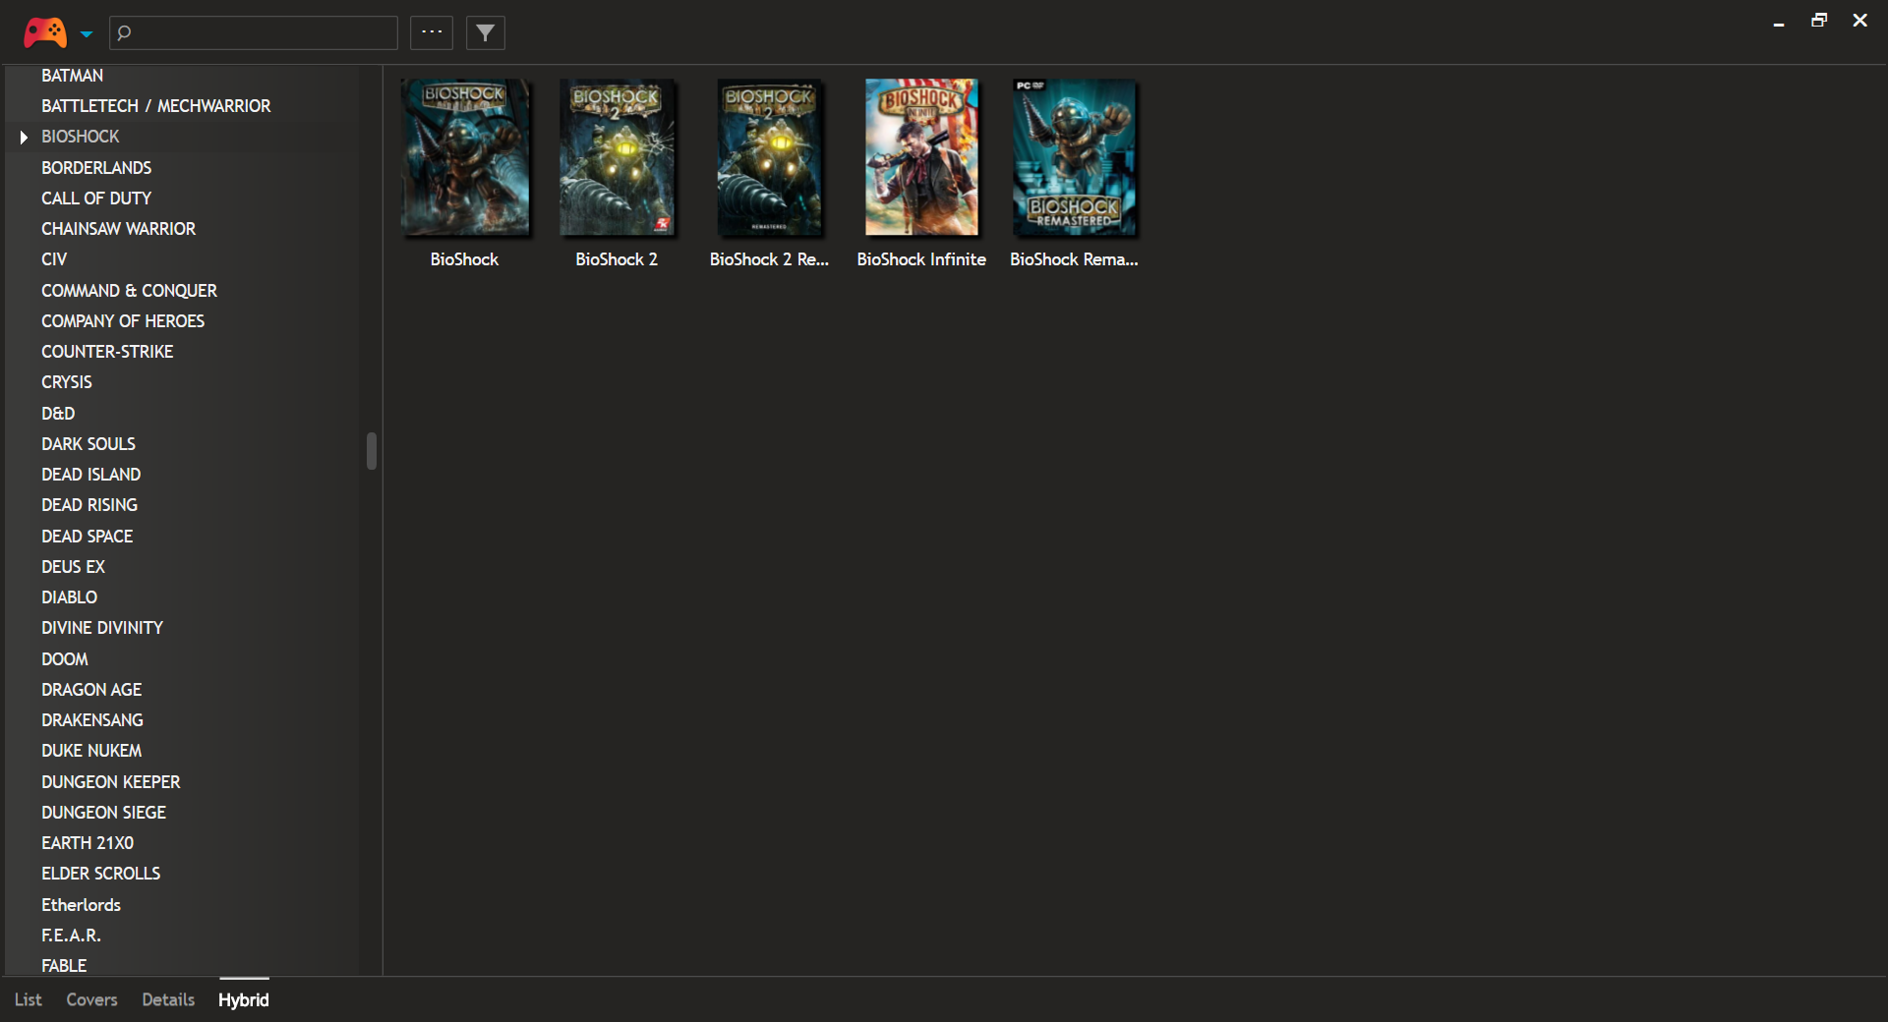Click the 'BioShock Rema...' title label
This screenshot has height=1022, width=1888.
pyautogui.click(x=1074, y=259)
